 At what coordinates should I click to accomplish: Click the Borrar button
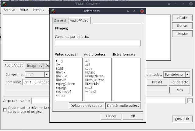pyautogui.click(x=182, y=26)
